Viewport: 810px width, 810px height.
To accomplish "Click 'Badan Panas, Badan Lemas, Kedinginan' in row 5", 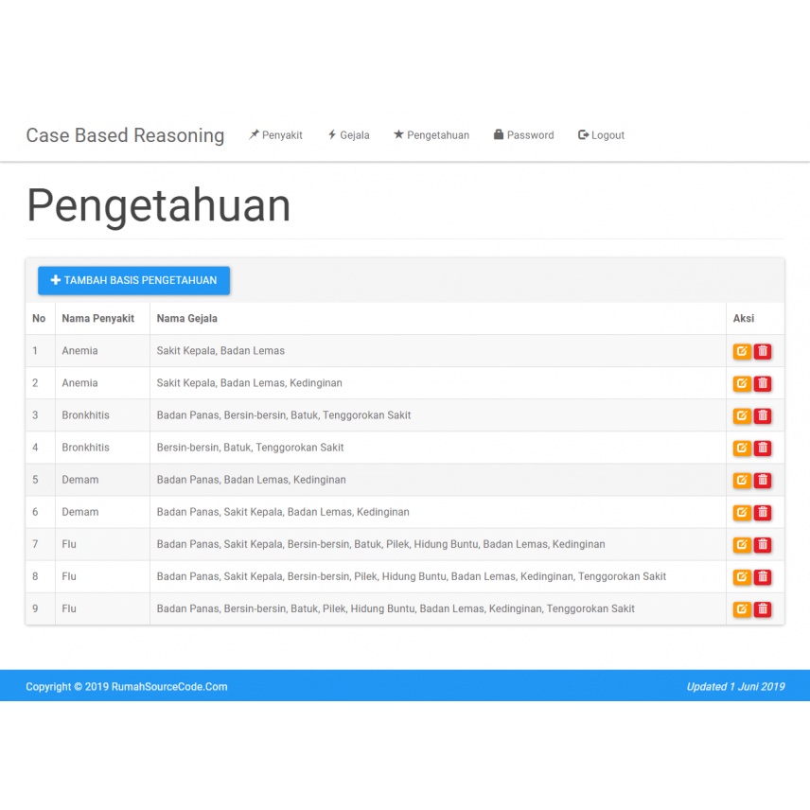I will pyautogui.click(x=251, y=480).
